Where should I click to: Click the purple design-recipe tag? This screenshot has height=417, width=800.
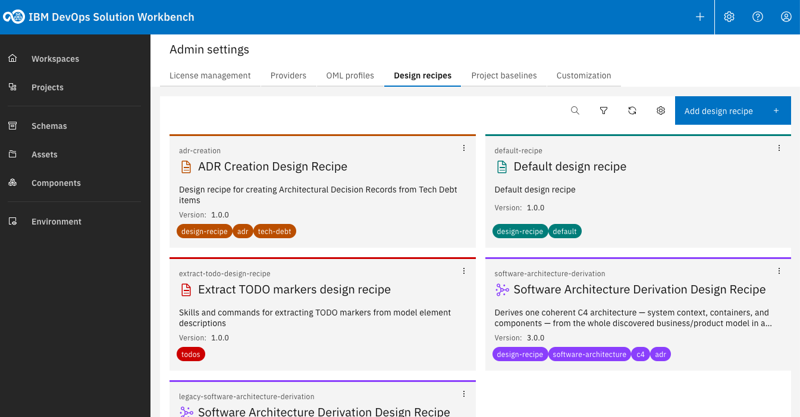click(520, 355)
